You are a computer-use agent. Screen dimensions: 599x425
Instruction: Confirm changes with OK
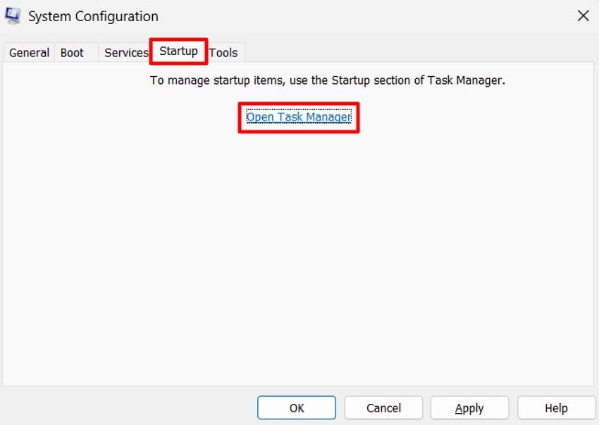pos(297,407)
